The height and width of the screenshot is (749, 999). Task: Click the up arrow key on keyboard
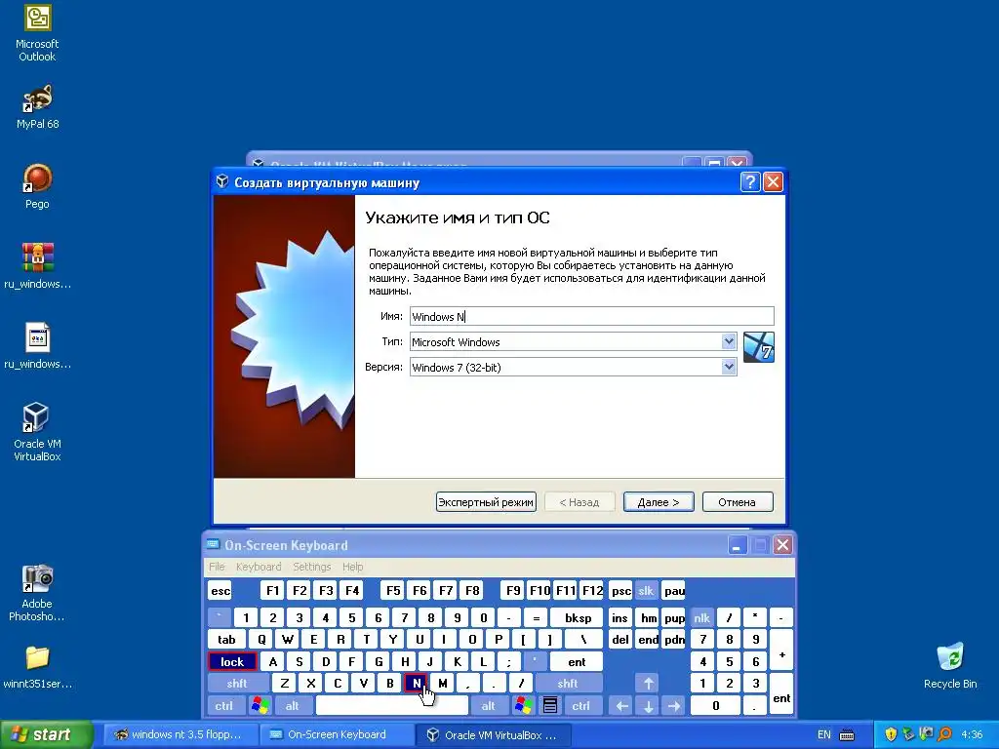pyautogui.click(x=648, y=684)
